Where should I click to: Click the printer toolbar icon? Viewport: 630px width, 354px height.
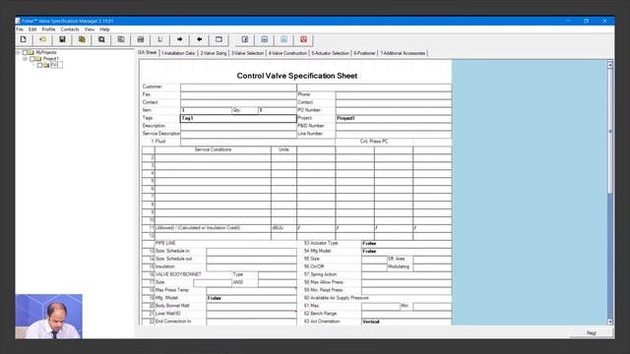pyautogui.click(x=141, y=39)
